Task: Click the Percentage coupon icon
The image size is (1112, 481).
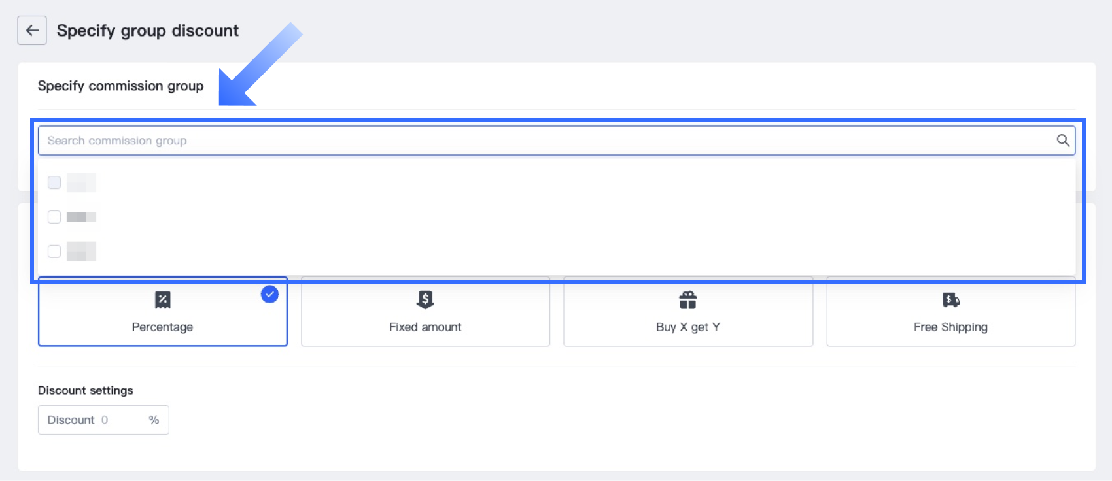Action: click(x=163, y=300)
